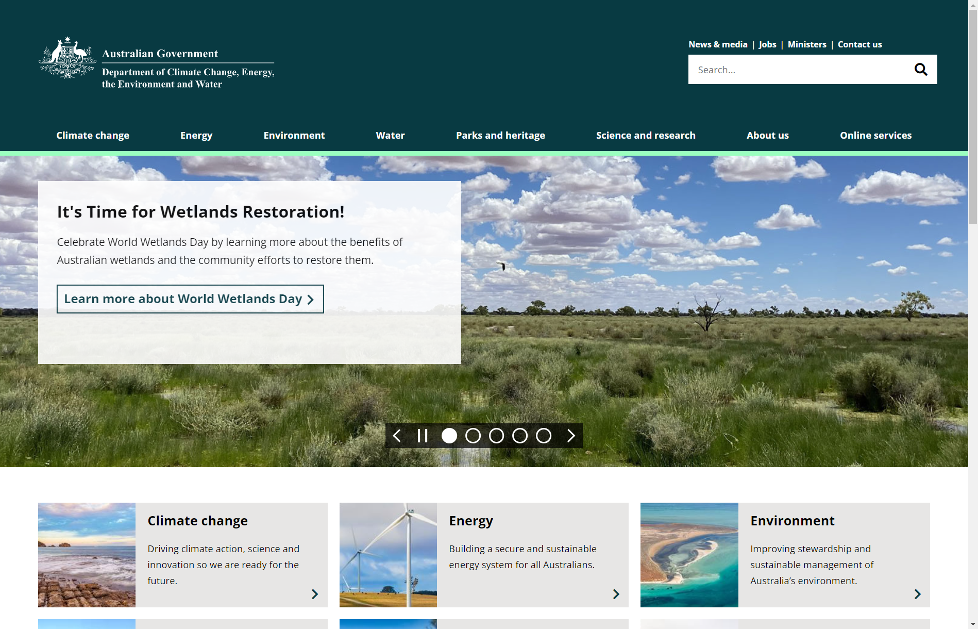This screenshot has width=978, height=629.
Task: Click the search magnifier icon
Action: (x=920, y=70)
